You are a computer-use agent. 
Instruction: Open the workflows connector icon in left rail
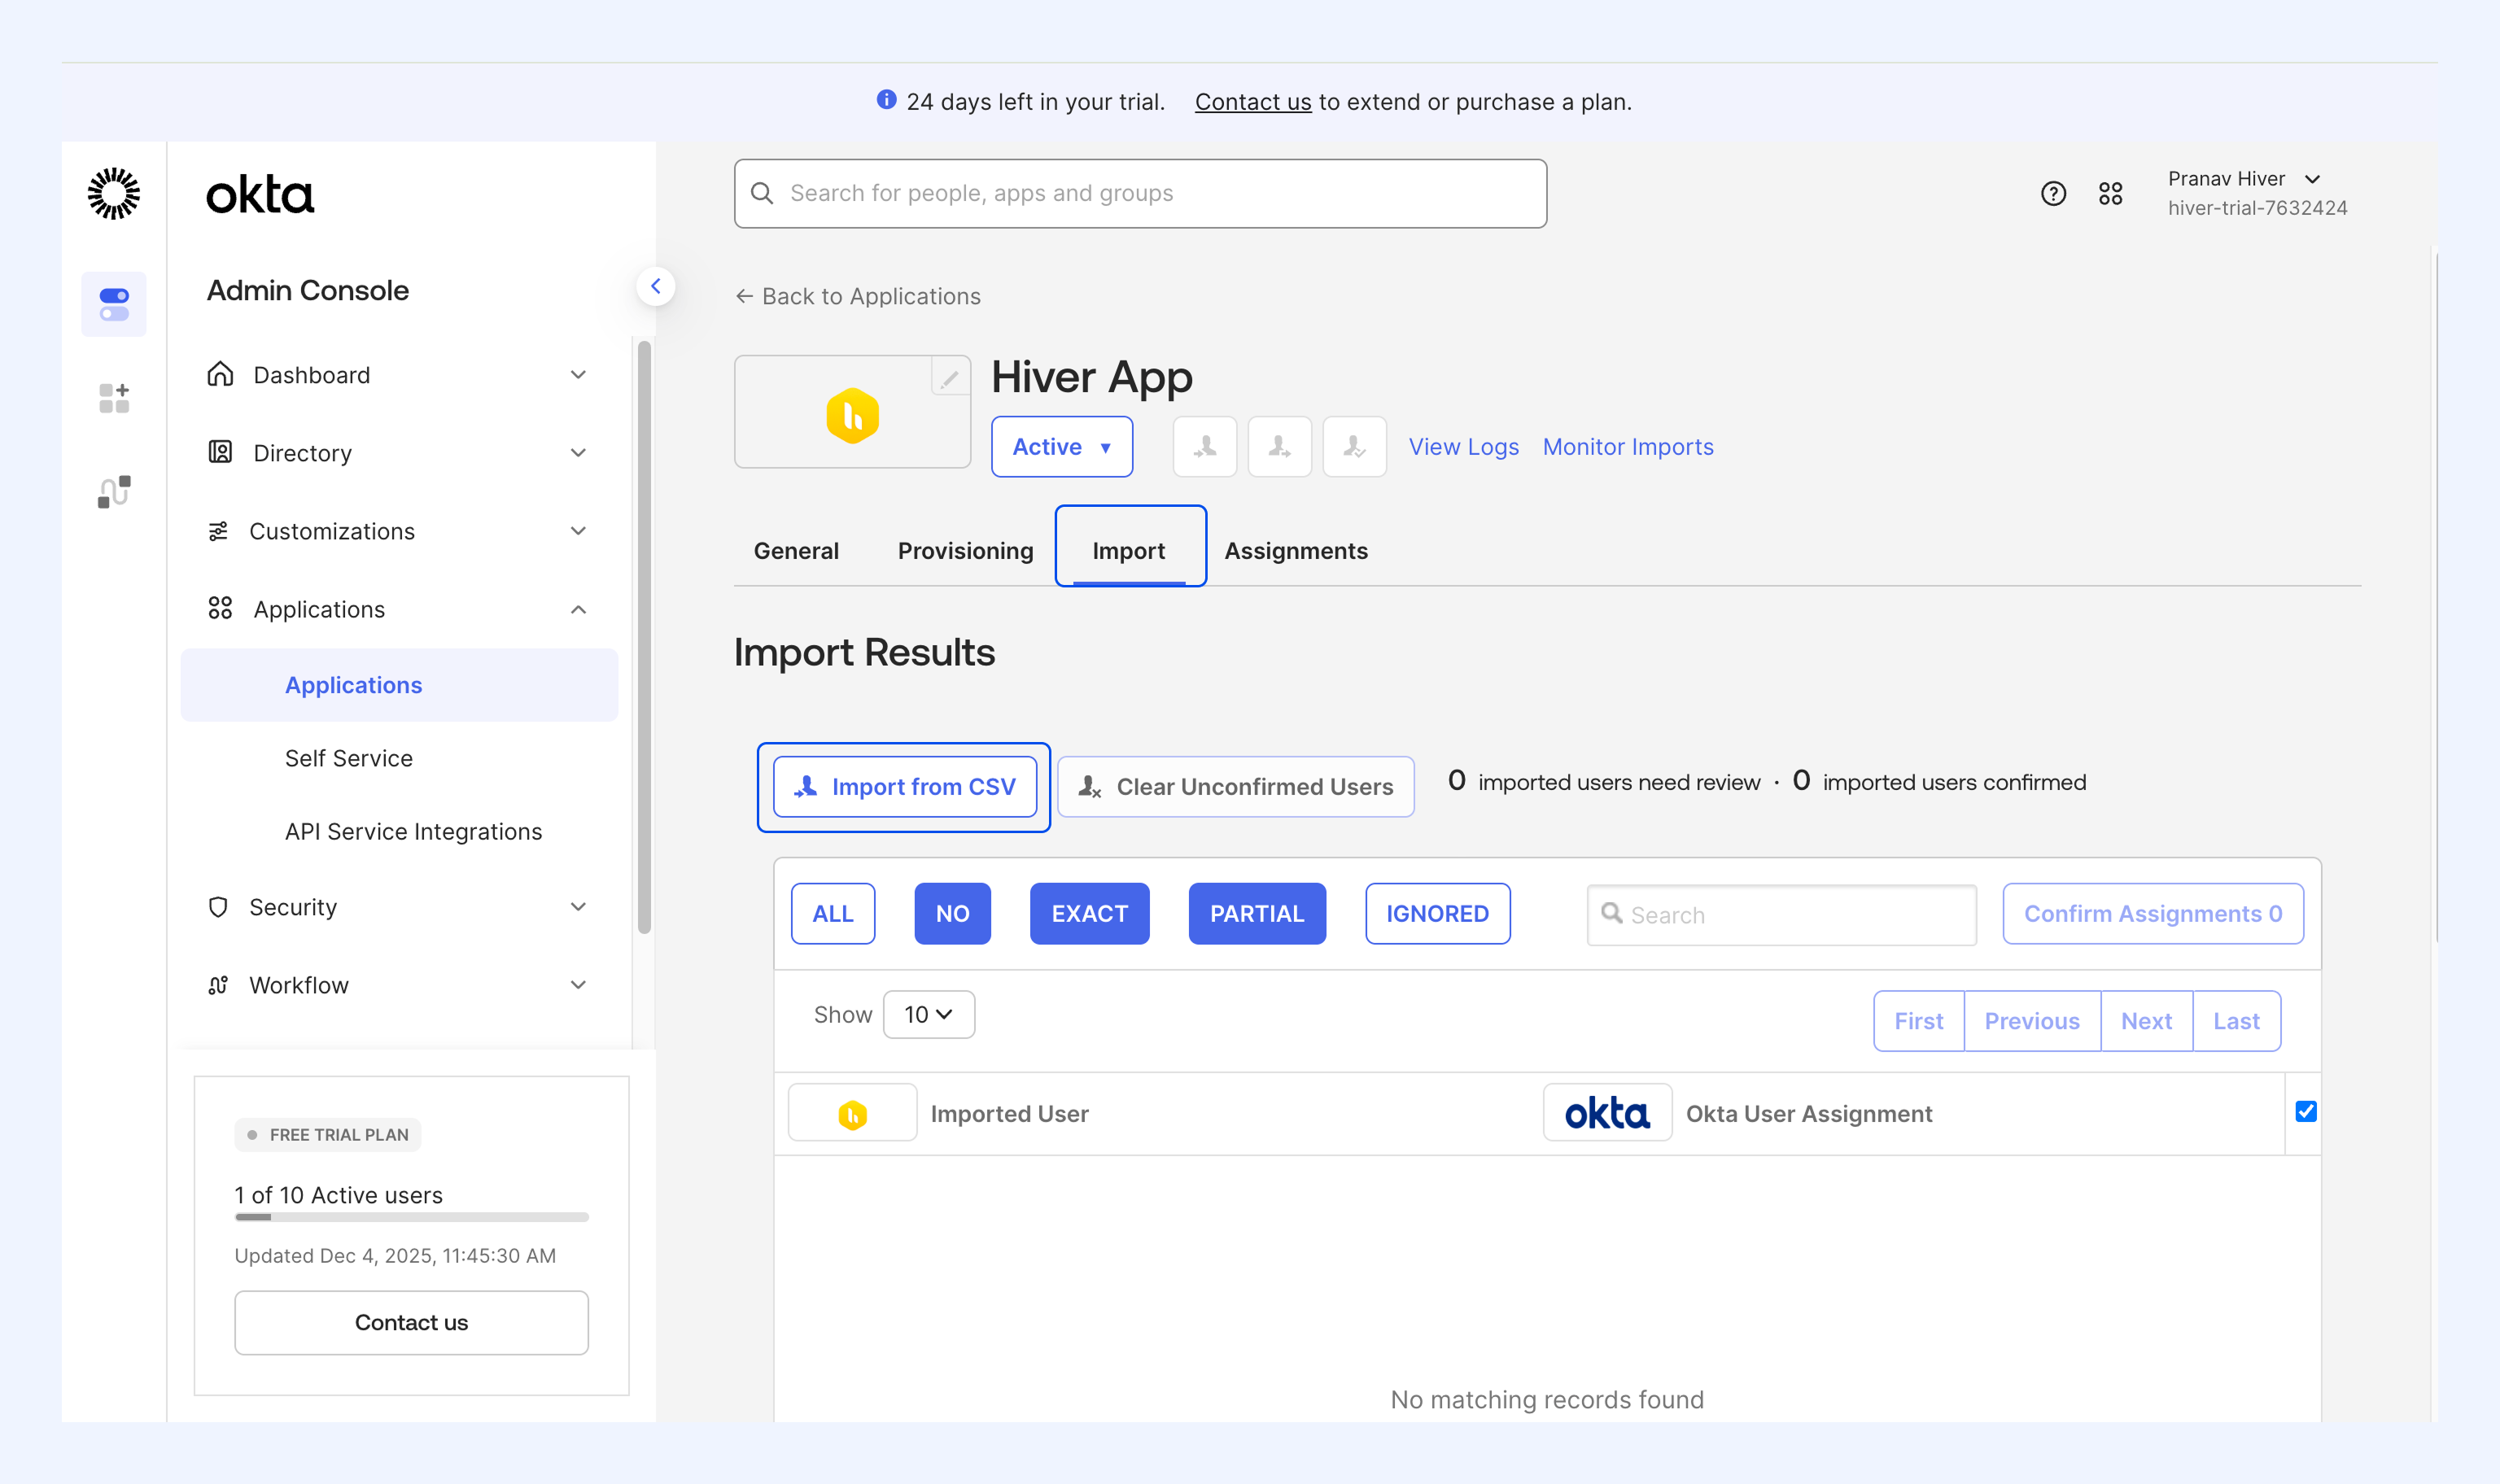point(114,491)
